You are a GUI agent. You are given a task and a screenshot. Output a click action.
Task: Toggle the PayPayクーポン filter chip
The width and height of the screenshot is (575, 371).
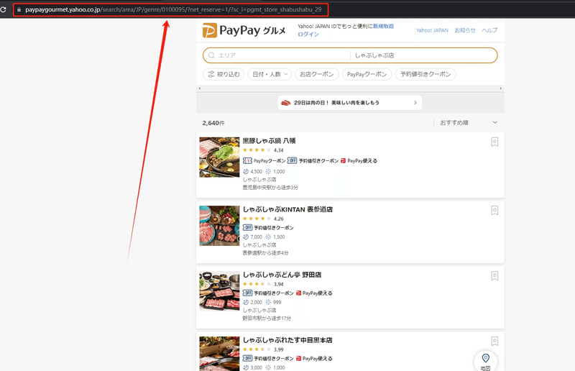click(367, 74)
